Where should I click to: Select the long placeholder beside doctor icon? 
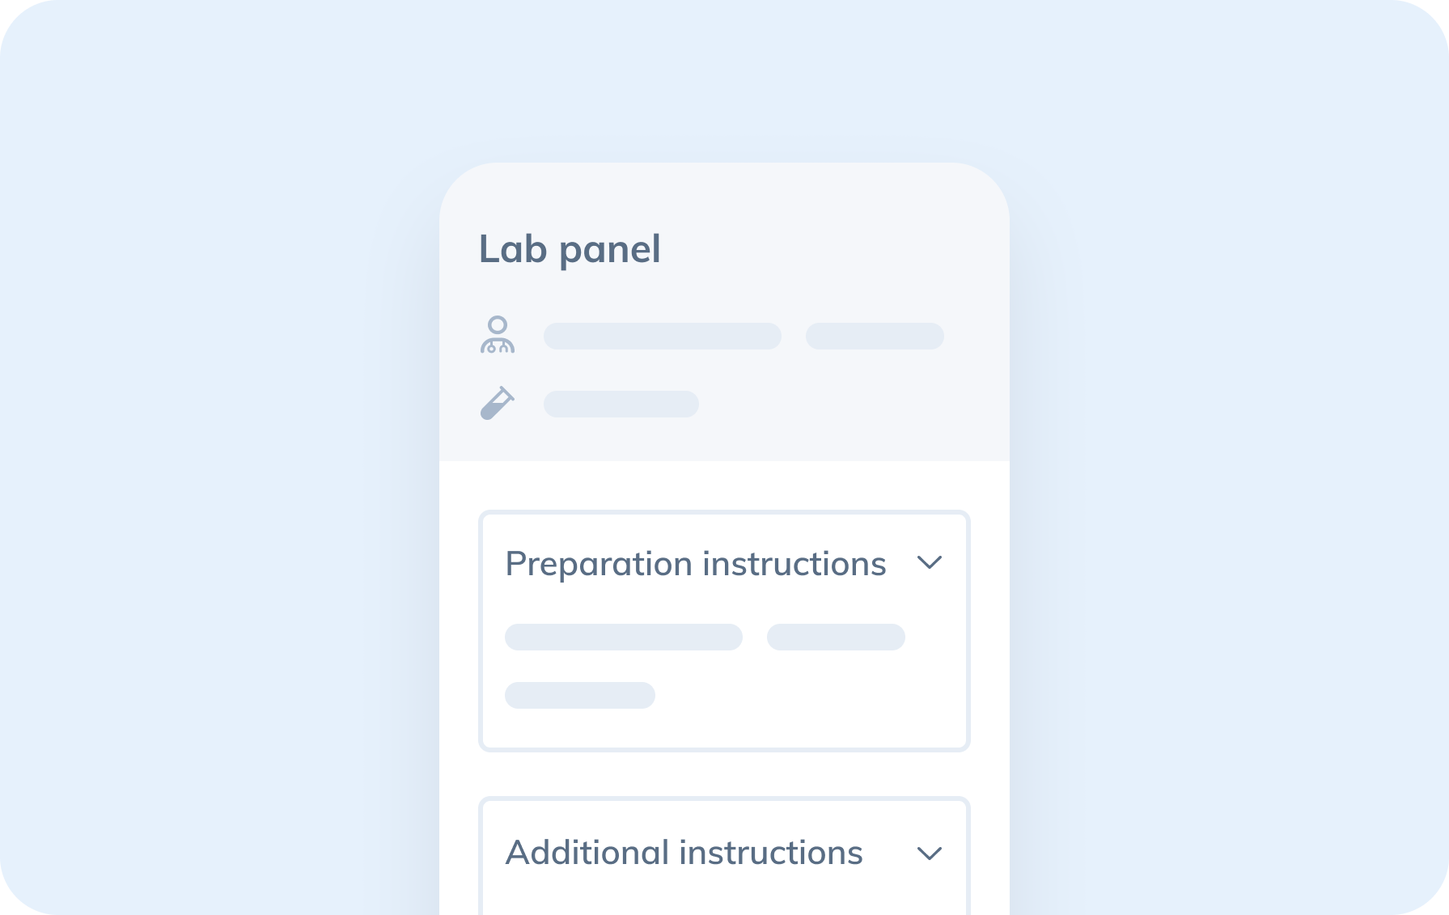[x=663, y=336]
